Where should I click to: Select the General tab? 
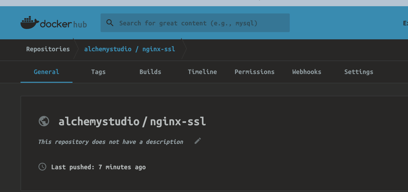(47, 72)
